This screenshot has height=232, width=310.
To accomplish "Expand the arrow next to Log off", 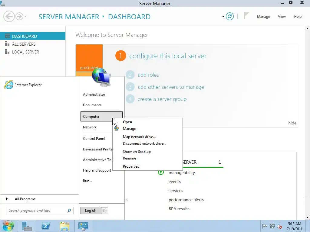I will [104, 211].
